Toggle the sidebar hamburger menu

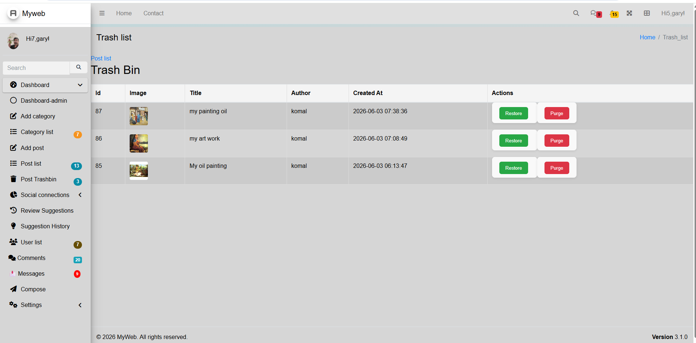102,13
